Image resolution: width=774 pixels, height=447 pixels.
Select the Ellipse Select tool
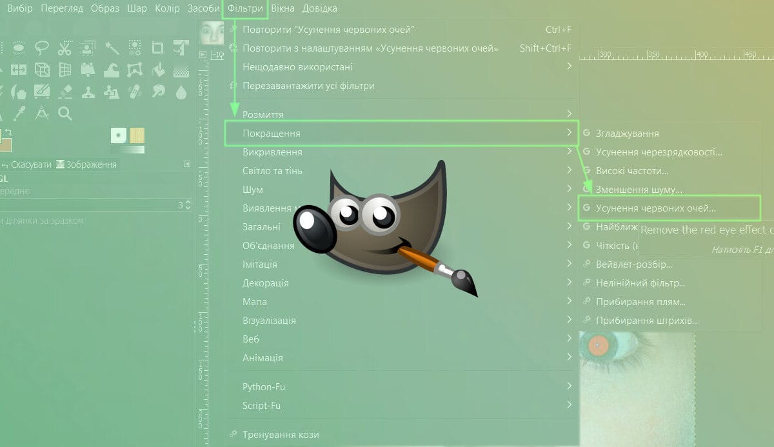[x=19, y=48]
